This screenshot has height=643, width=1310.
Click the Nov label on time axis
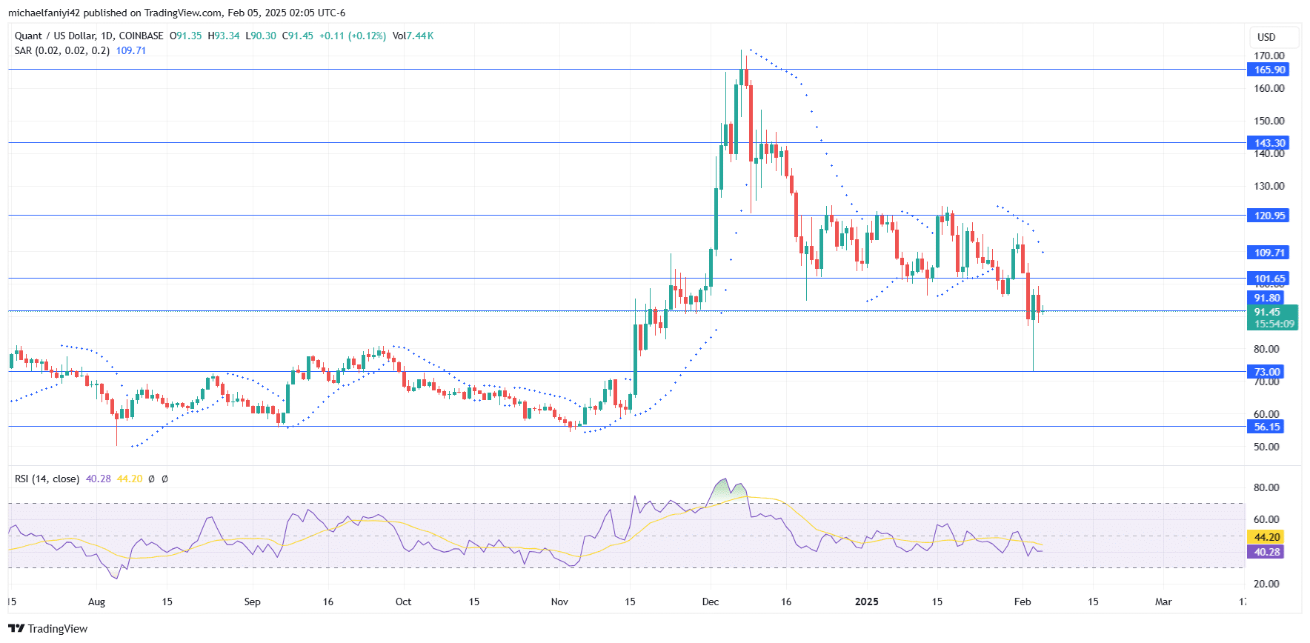(x=559, y=602)
